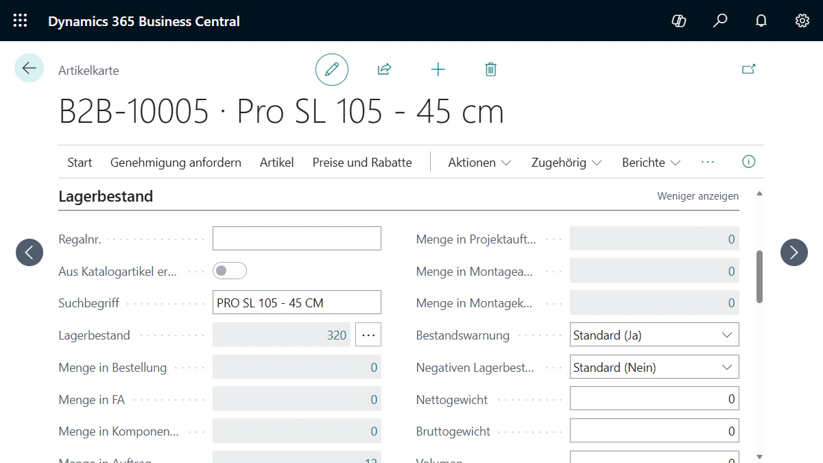Click the Bruttogewicht input field
The width and height of the screenshot is (823, 463).
(654, 431)
